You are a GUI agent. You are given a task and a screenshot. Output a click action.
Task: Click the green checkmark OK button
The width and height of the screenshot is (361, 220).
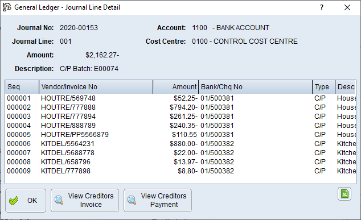pyautogui.click(x=26, y=201)
